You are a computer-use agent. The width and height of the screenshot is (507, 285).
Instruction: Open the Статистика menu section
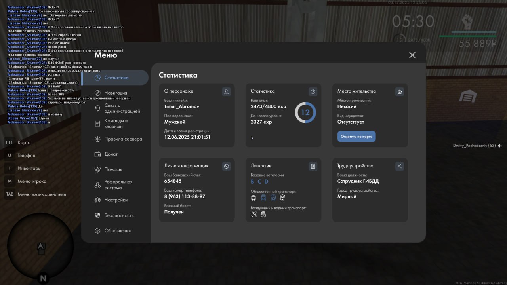115,78
